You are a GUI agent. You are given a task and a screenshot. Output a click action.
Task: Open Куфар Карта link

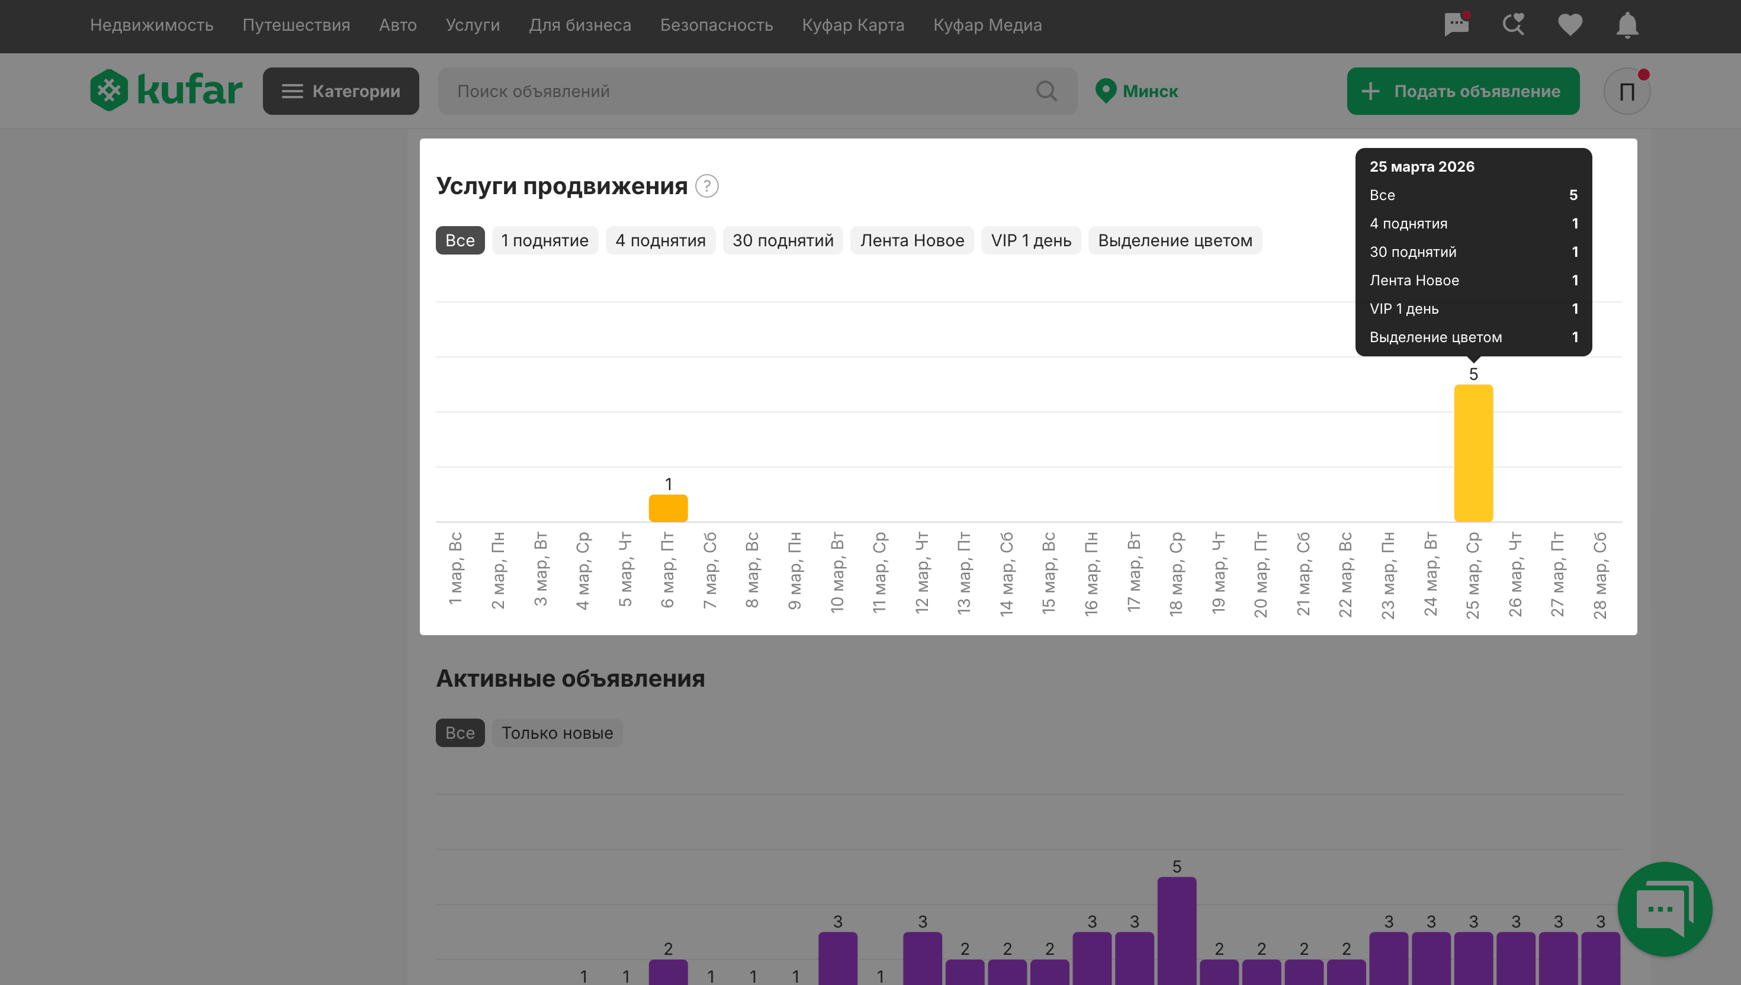coord(853,25)
